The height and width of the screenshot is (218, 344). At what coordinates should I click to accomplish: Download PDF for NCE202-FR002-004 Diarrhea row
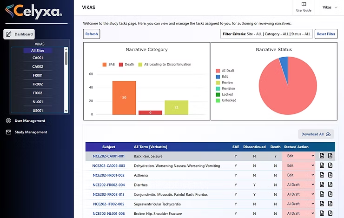click(331, 185)
